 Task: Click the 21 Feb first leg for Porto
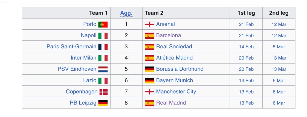point(246,24)
